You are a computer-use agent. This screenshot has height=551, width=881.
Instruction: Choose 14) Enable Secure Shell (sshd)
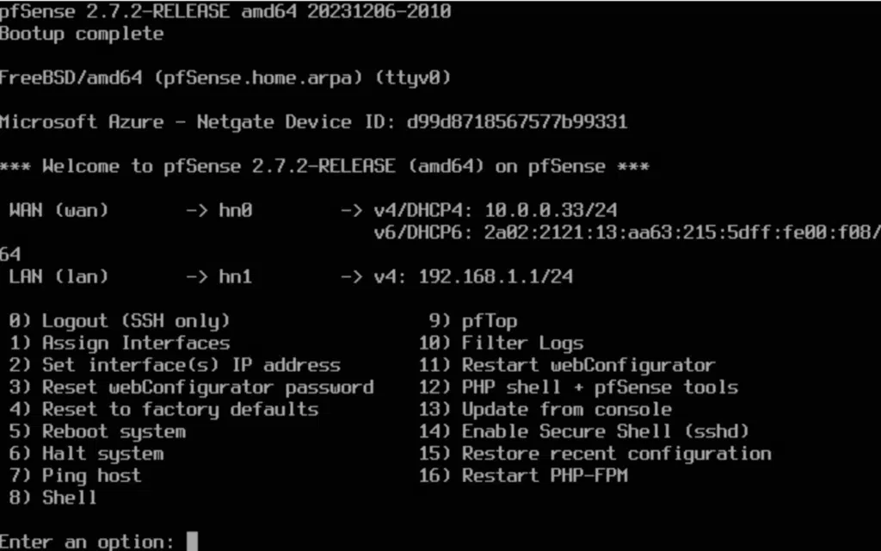[583, 431]
